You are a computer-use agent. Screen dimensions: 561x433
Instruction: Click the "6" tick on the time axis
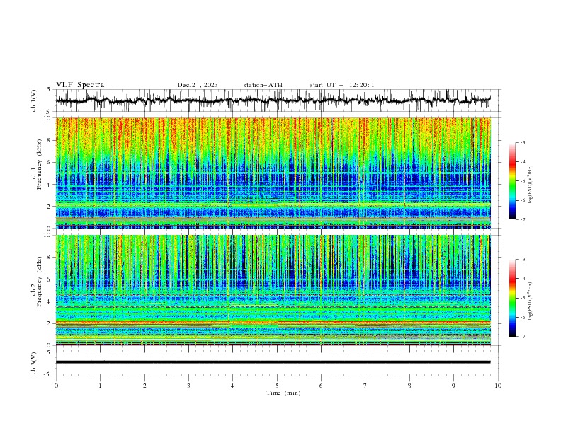pos(321,386)
